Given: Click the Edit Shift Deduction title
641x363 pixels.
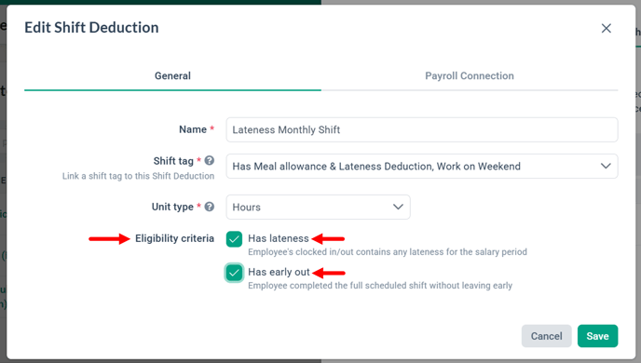Looking at the screenshot, I should (x=91, y=28).
